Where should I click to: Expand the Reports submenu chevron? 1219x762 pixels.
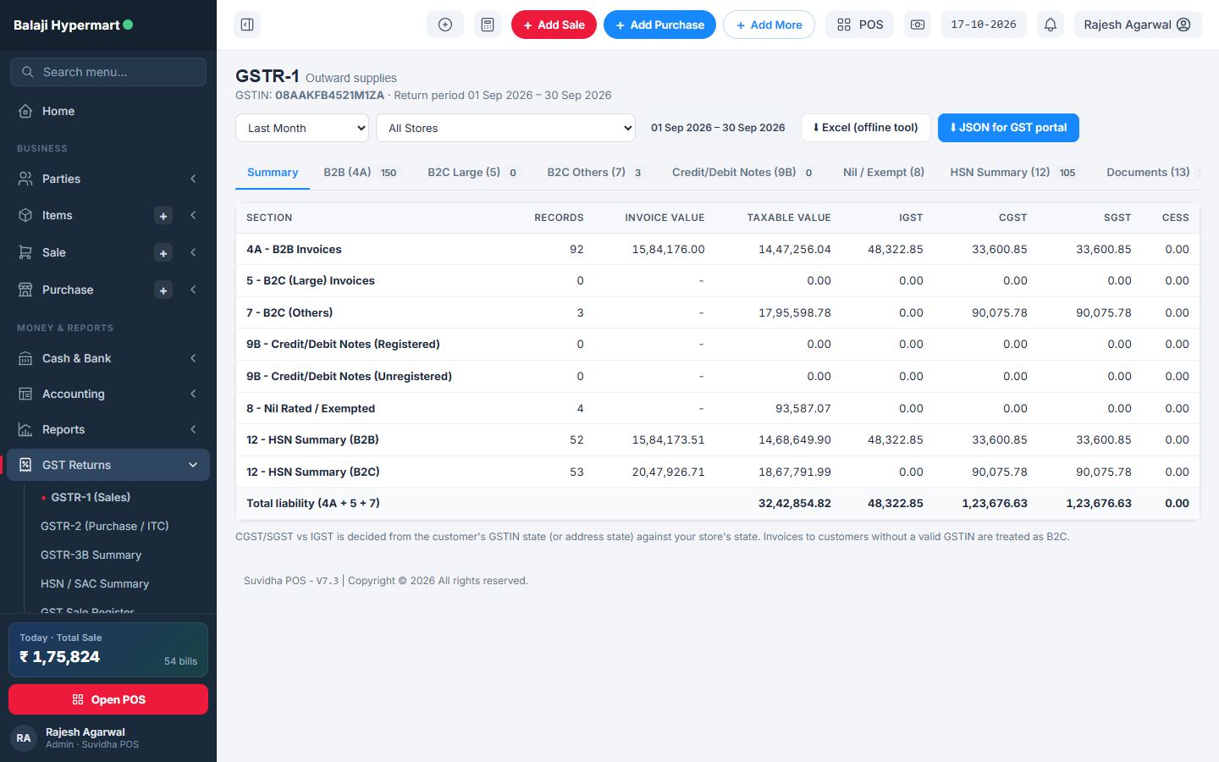[x=193, y=429]
